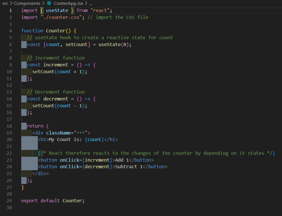Click the function keyword on line 4
This screenshot has width=282, height=216.
click(32, 31)
